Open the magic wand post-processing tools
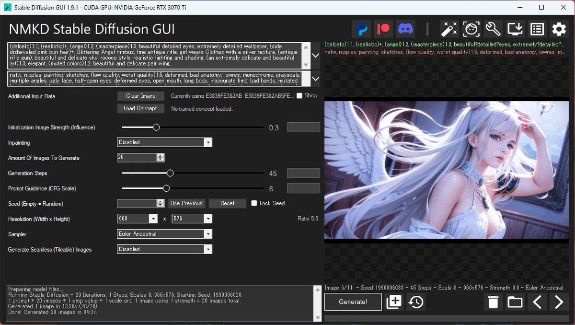This screenshot has width=575, height=325. (x=449, y=29)
